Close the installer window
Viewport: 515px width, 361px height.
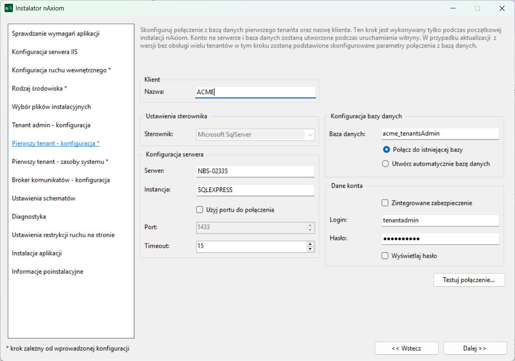[x=502, y=8]
